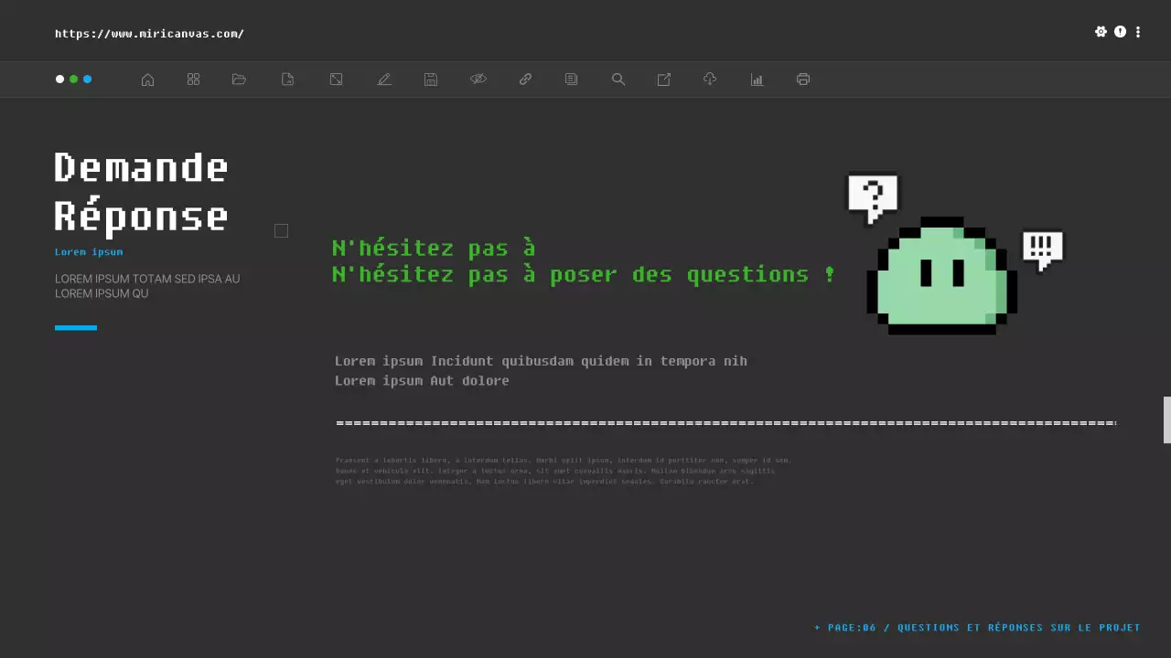1171x658 pixels.
Task: Open the three-dot options menu
Action: [1138, 32]
